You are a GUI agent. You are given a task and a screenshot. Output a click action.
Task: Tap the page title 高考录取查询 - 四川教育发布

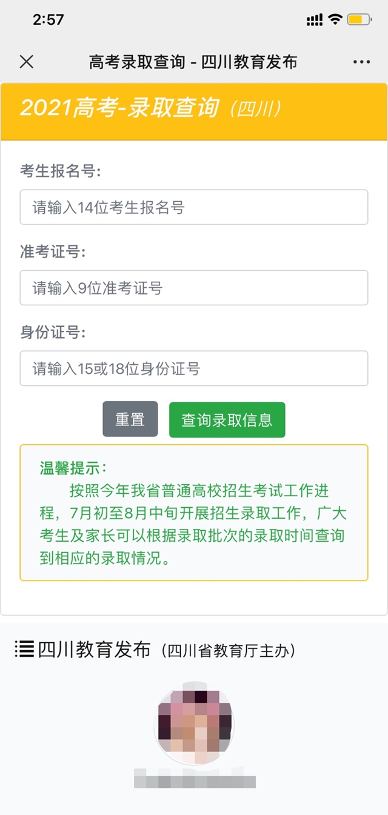(194, 62)
